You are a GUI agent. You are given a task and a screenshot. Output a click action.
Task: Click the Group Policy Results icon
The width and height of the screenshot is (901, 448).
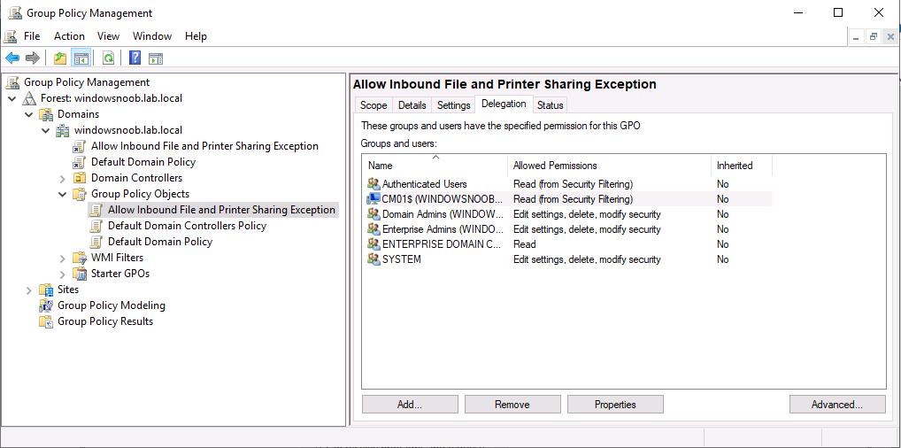click(x=46, y=321)
